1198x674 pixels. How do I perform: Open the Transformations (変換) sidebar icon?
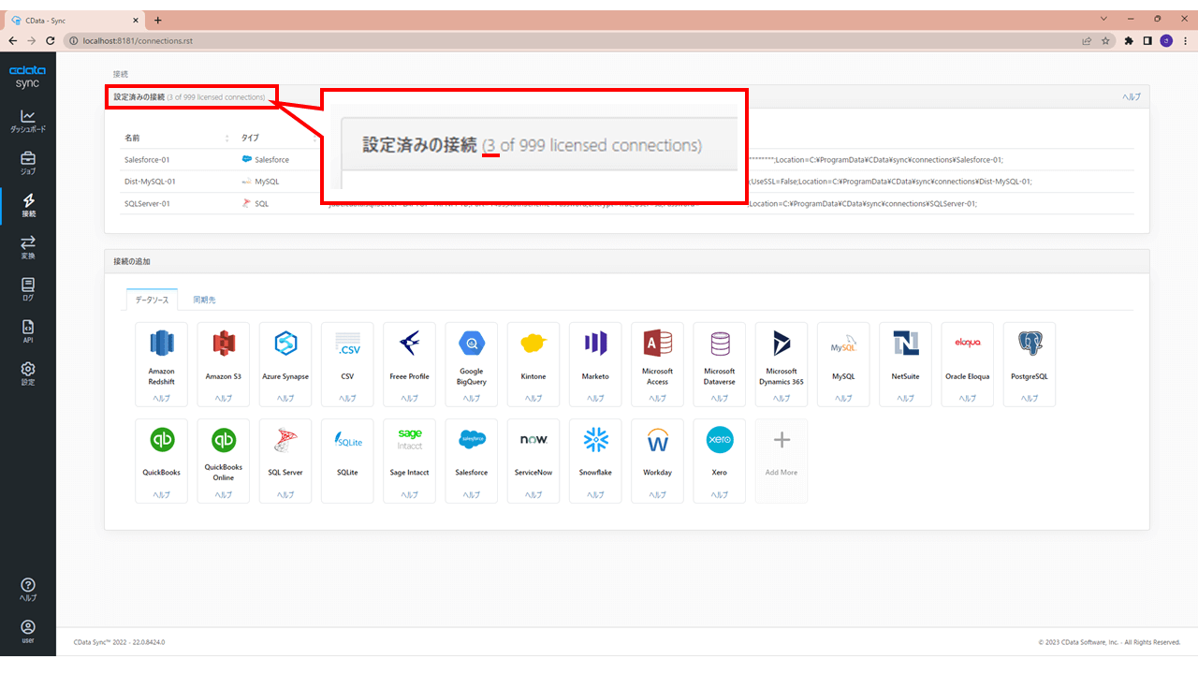pyautogui.click(x=28, y=248)
